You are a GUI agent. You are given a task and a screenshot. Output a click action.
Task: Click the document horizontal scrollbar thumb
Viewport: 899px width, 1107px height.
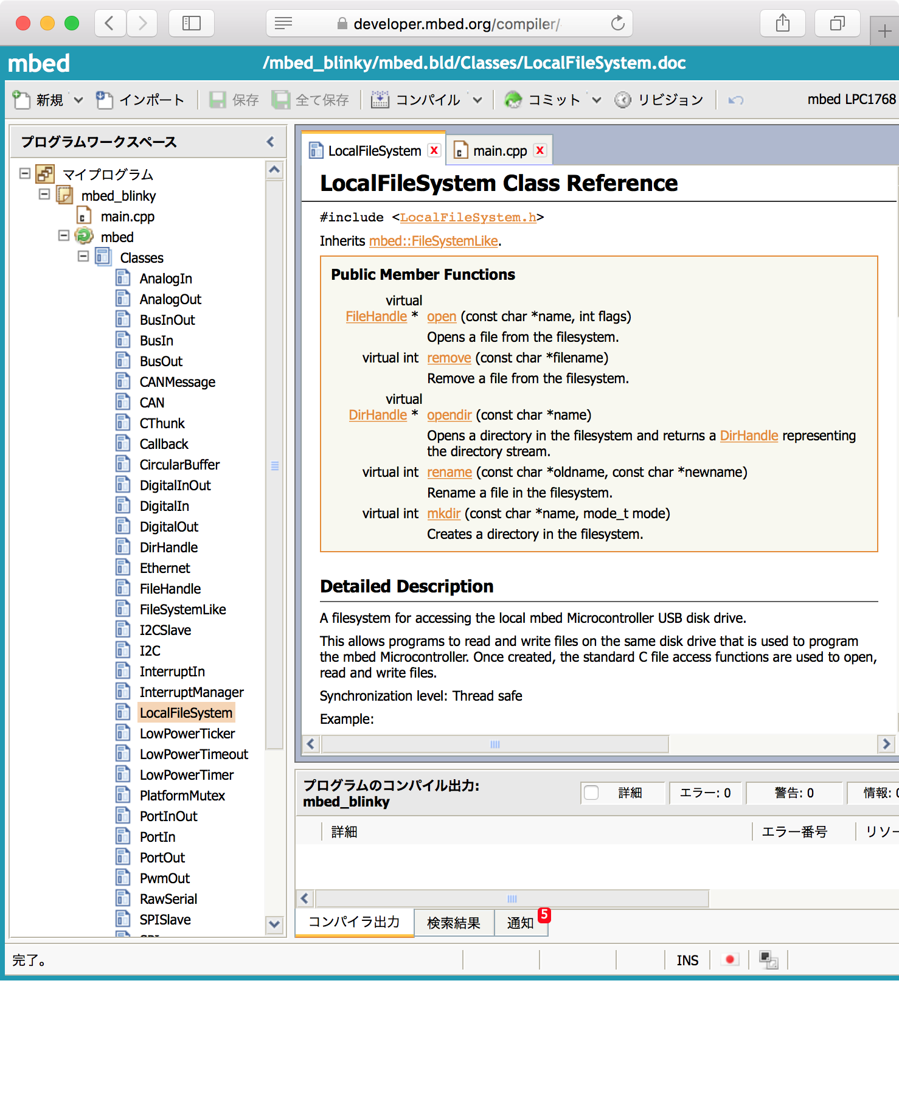pyautogui.click(x=495, y=744)
